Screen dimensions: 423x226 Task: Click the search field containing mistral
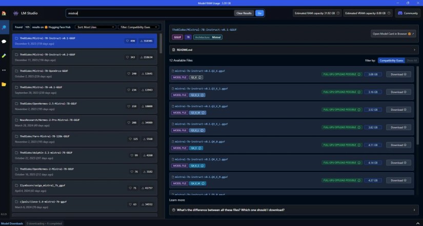(x=150, y=13)
